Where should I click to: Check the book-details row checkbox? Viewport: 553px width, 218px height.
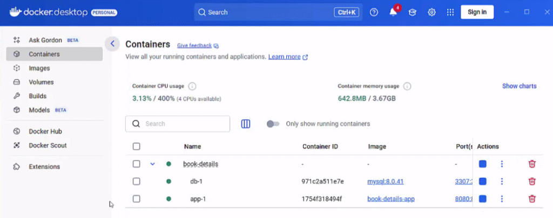137,164
